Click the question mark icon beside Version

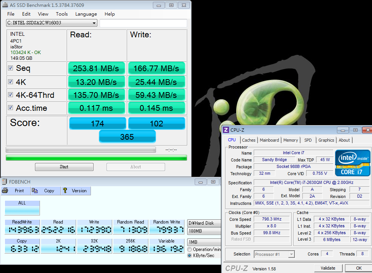coord(65,190)
